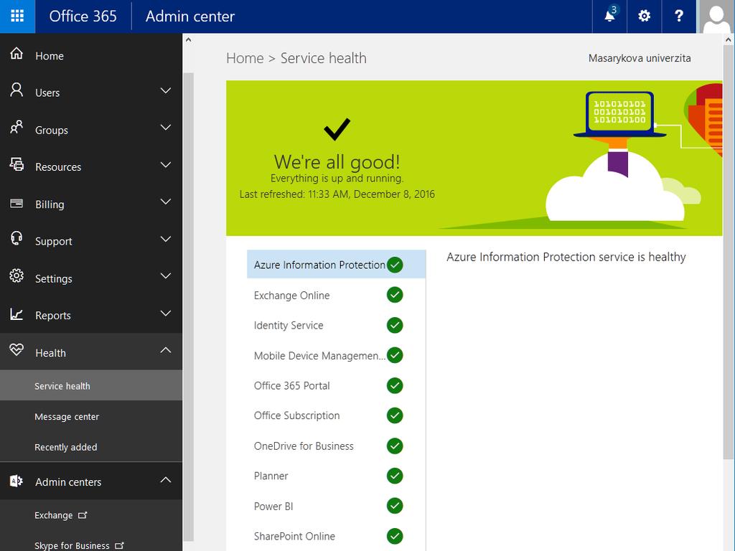735x551 pixels.
Task: Click Exchange Online healthy status checkmark
Action: point(395,295)
